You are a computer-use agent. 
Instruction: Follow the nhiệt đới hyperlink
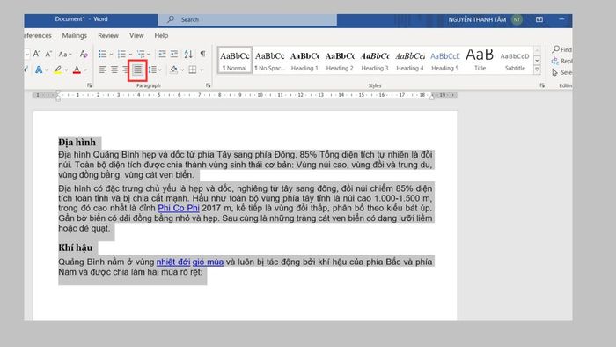173,262
